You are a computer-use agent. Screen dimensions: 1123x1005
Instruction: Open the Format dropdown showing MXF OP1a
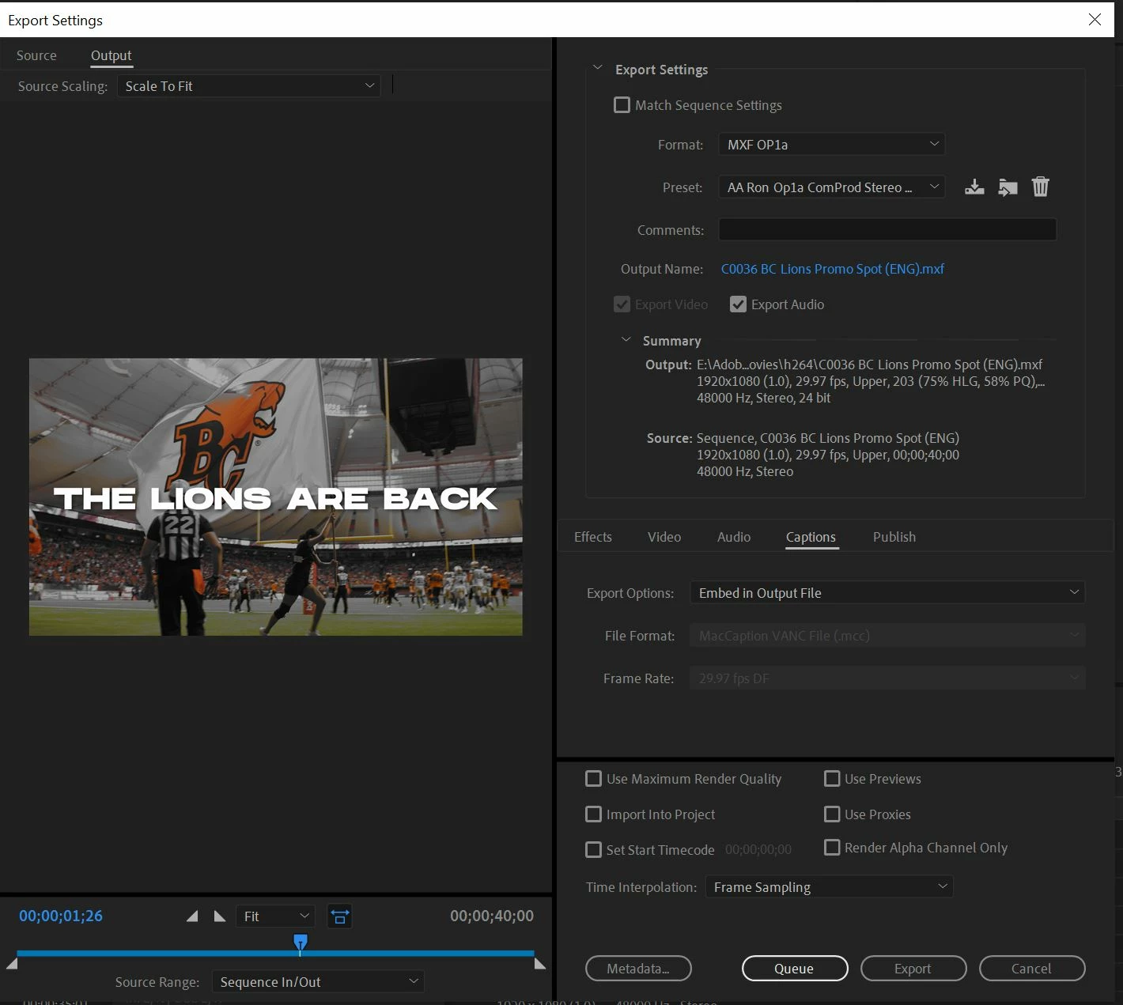pyautogui.click(x=831, y=145)
